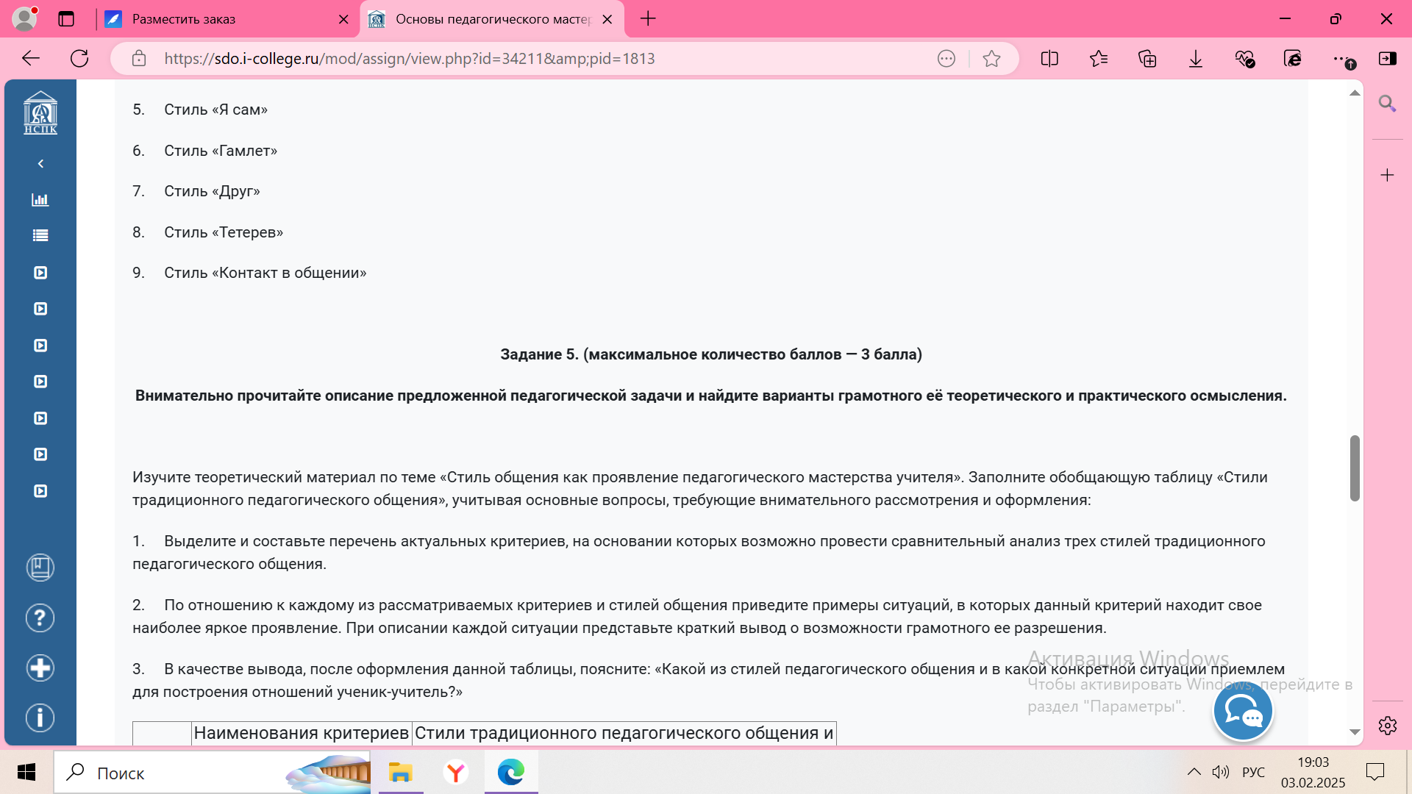Click the НСПК college logo in sidebar
1412x794 pixels.
(x=40, y=112)
